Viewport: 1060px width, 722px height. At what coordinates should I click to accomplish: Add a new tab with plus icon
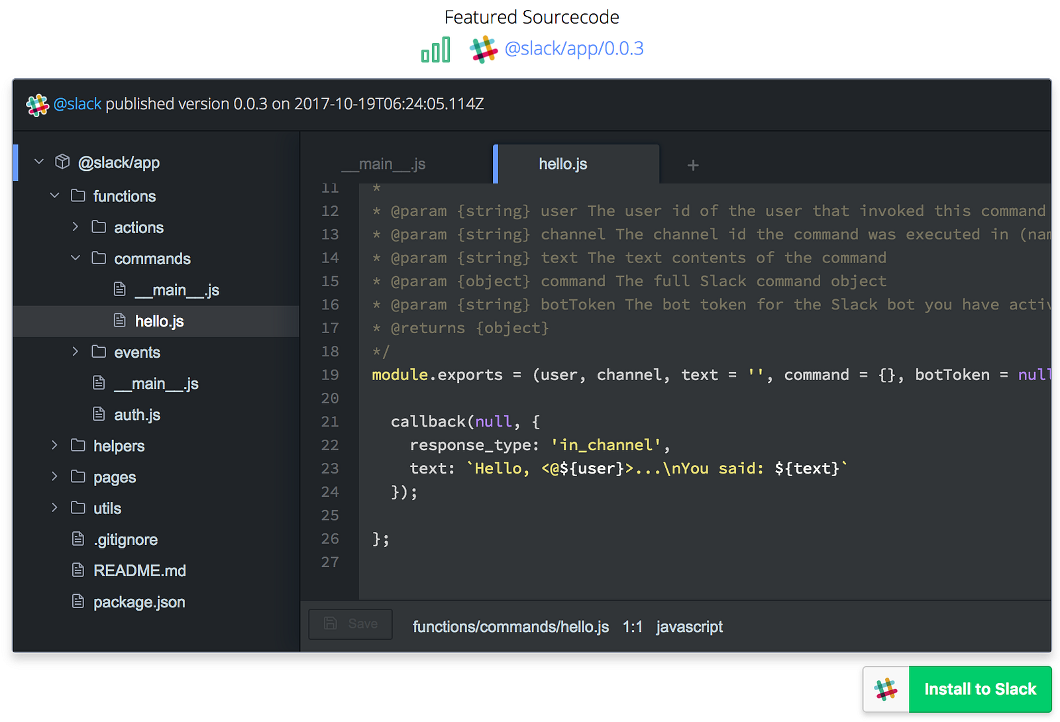point(693,165)
